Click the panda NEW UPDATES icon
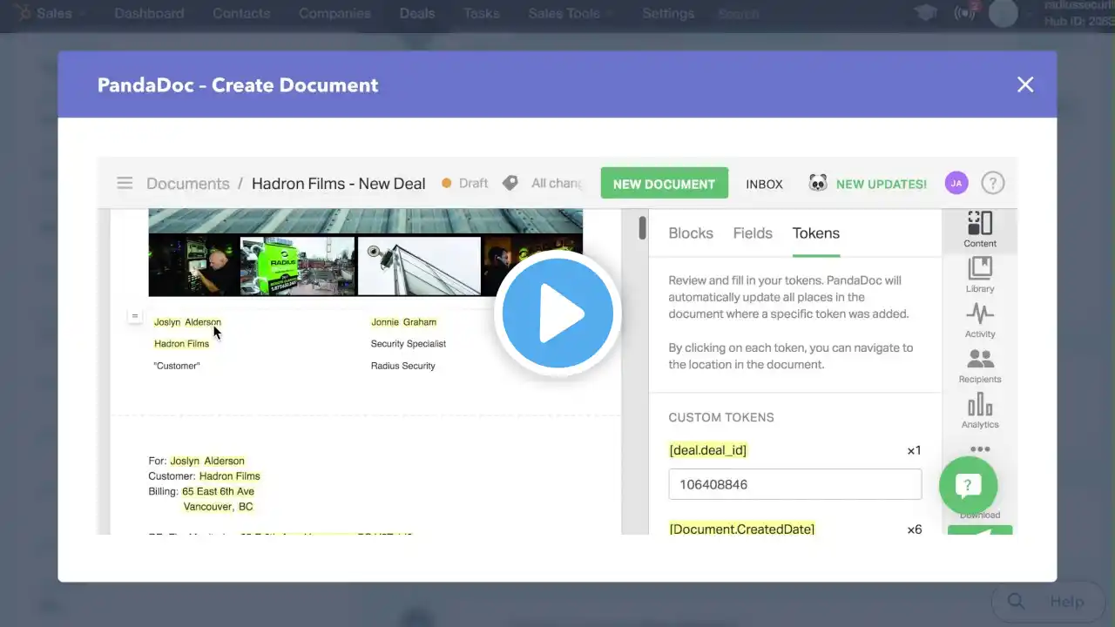 click(818, 183)
